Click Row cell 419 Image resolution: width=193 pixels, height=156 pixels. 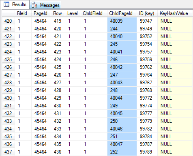58,21
